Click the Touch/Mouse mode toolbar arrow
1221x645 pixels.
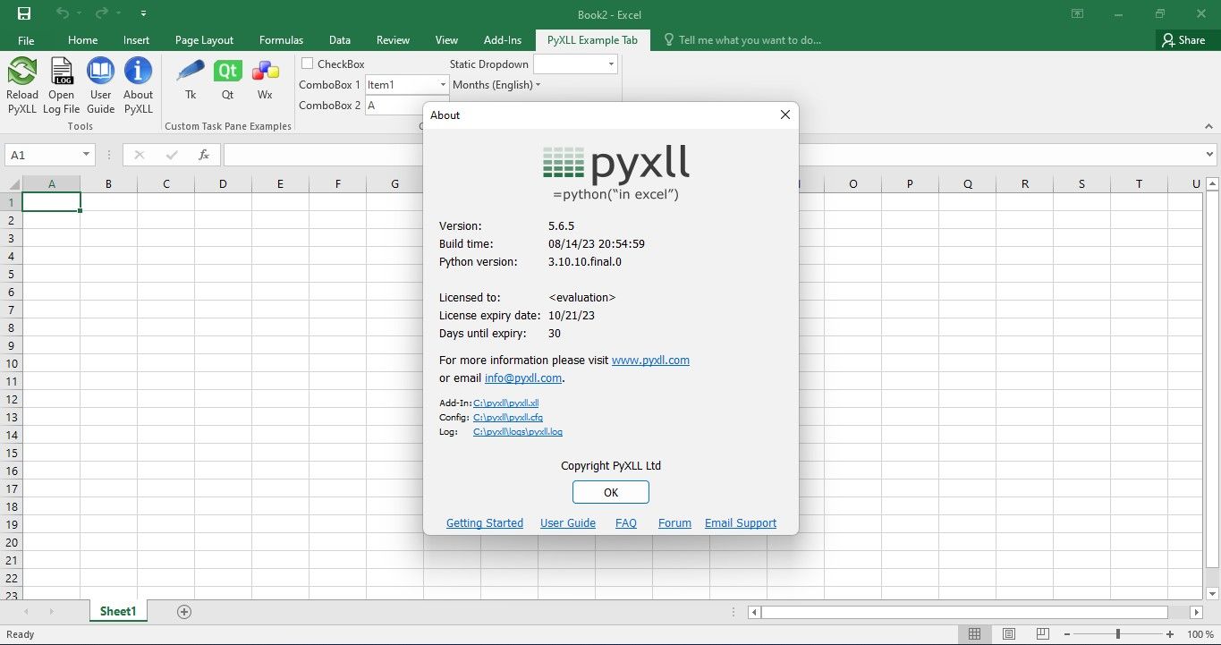[x=143, y=14]
